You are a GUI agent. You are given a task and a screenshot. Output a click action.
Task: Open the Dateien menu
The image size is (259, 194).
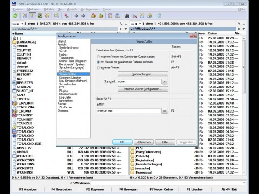[x=18, y=9]
